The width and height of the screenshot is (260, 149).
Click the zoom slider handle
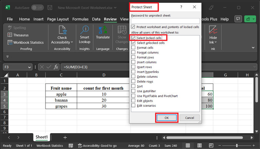coord(237,145)
